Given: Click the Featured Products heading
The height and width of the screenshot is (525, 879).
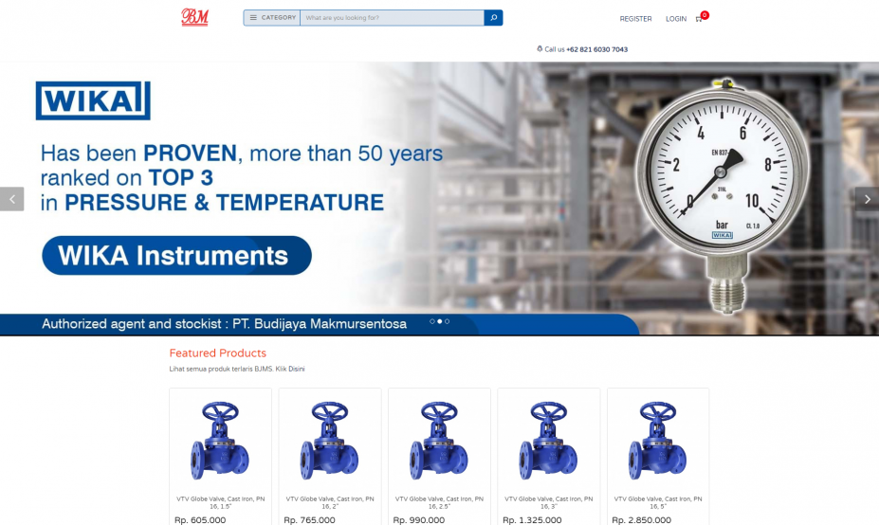Looking at the screenshot, I should [x=217, y=353].
